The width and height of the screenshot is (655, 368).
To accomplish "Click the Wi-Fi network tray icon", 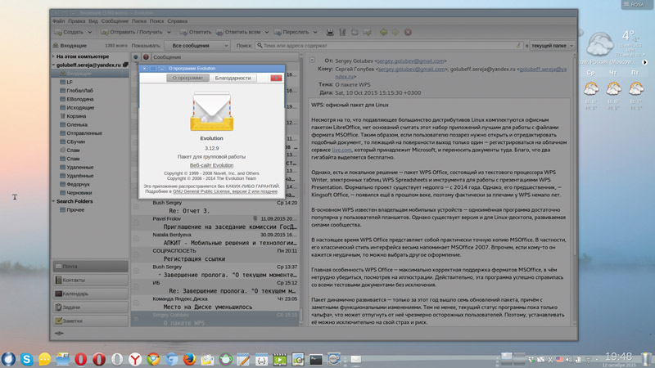I will [x=588, y=359].
